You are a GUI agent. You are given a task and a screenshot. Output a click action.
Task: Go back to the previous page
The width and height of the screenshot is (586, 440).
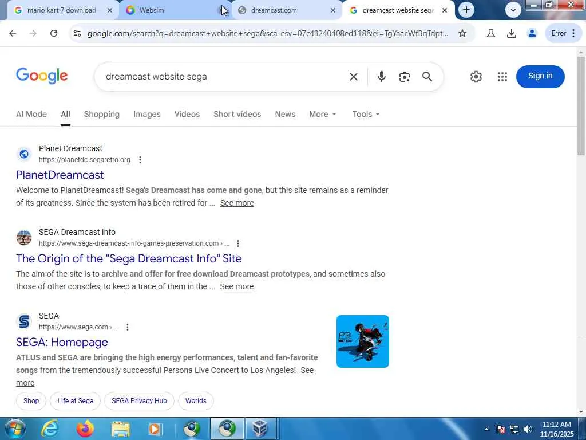pos(13,33)
